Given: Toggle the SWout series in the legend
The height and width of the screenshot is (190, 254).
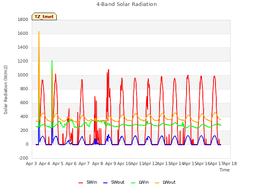Looking at the screenshot, I should point(114,182).
